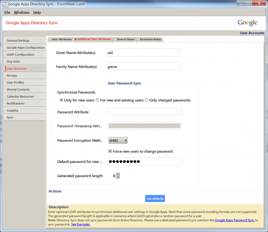Open the File menu
This screenshot has height=232, width=268.
[x=7, y=13]
